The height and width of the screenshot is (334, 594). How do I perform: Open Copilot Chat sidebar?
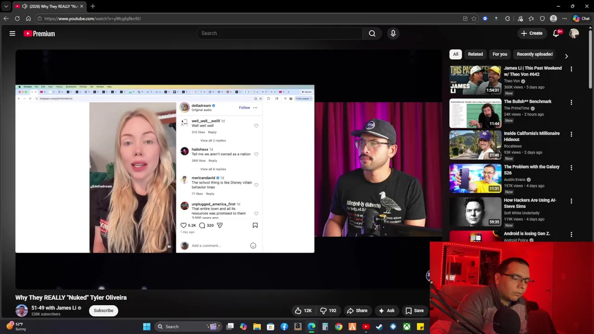[x=581, y=19]
